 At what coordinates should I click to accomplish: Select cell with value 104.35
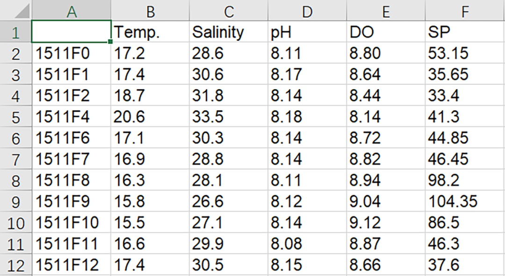pos(465,201)
